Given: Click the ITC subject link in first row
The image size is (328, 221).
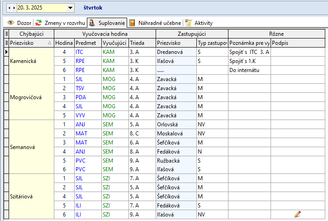Looking at the screenshot, I should point(79,52).
